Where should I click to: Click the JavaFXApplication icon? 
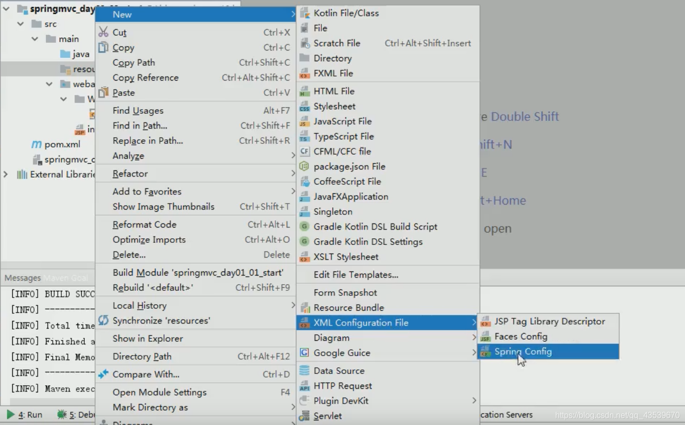[x=304, y=196]
